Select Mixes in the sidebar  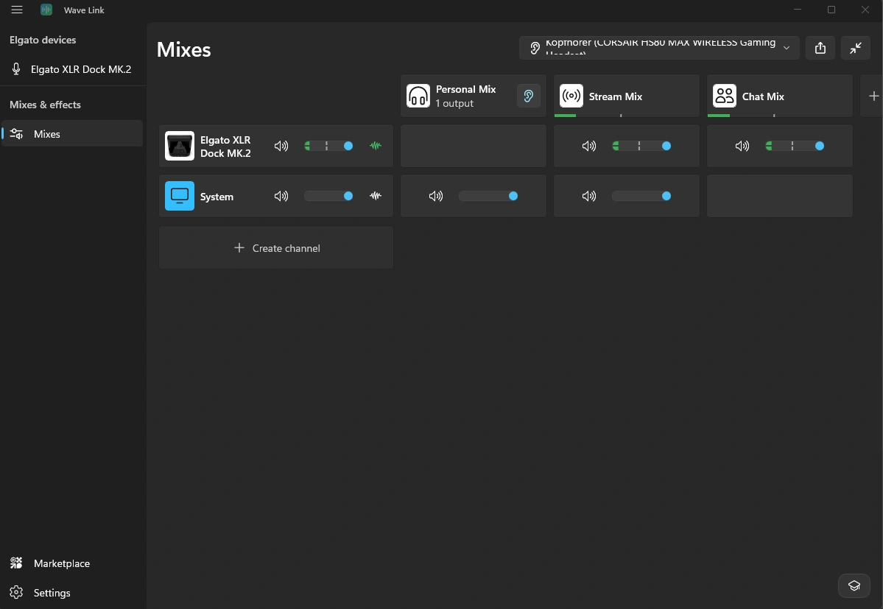72,134
